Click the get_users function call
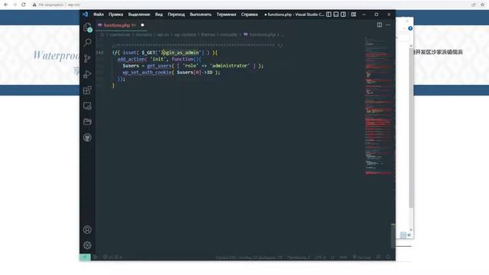The height and width of the screenshot is (275, 489). pos(159,66)
